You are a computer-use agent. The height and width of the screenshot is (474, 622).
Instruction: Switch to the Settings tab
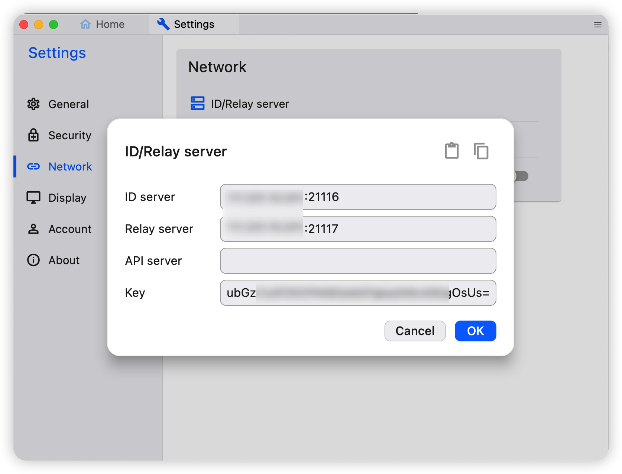[186, 25]
